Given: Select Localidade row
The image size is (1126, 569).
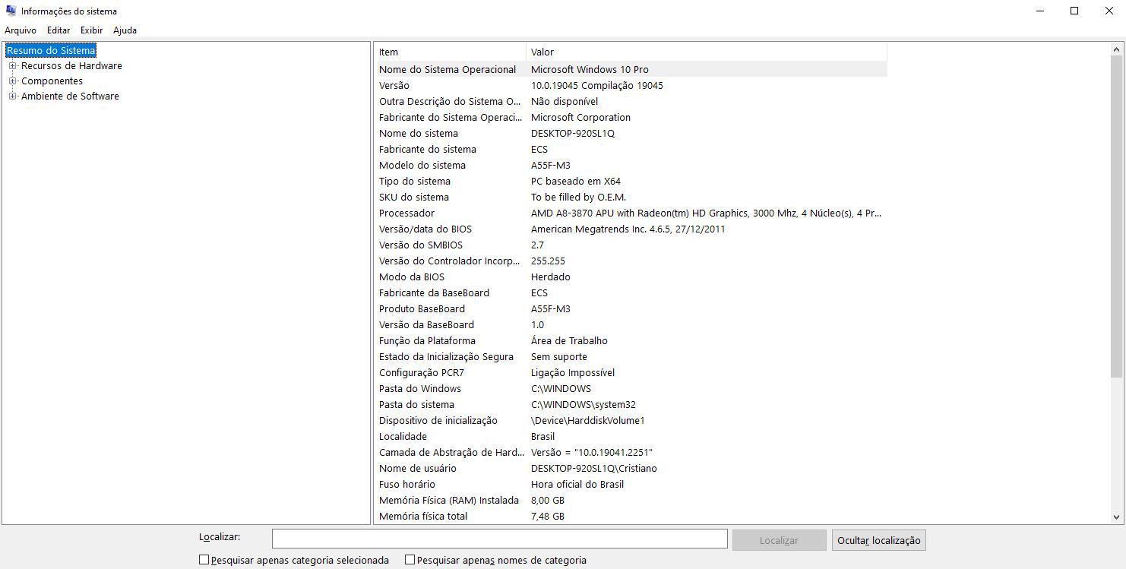Looking at the screenshot, I should (x=631, y=436).
